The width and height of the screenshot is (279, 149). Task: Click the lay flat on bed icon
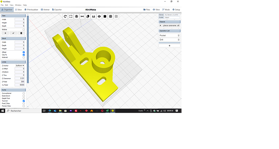point(93,17)
